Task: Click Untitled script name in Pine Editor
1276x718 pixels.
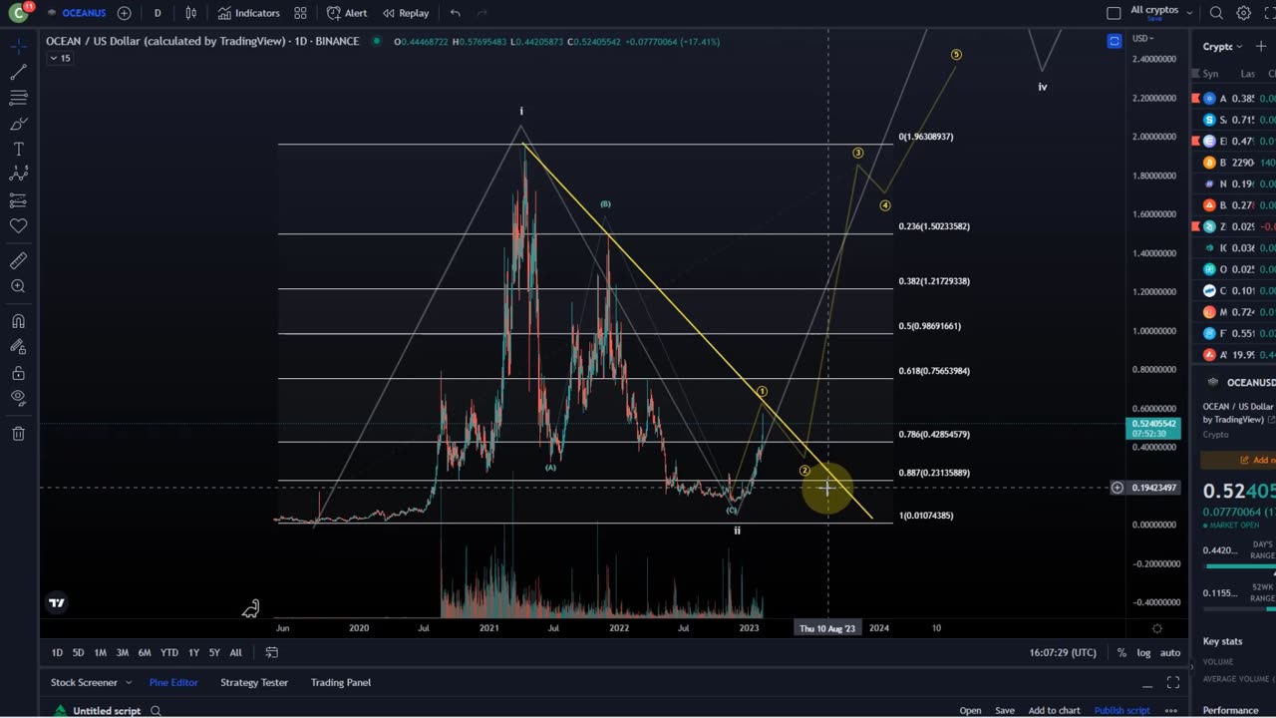Action: coord(107,711)
